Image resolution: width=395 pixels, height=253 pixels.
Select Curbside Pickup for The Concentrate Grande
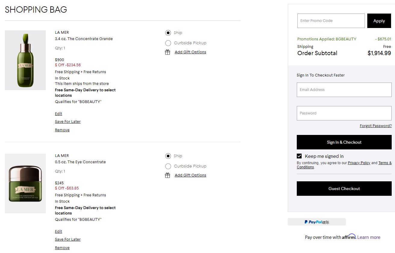(x=168, y=43)
